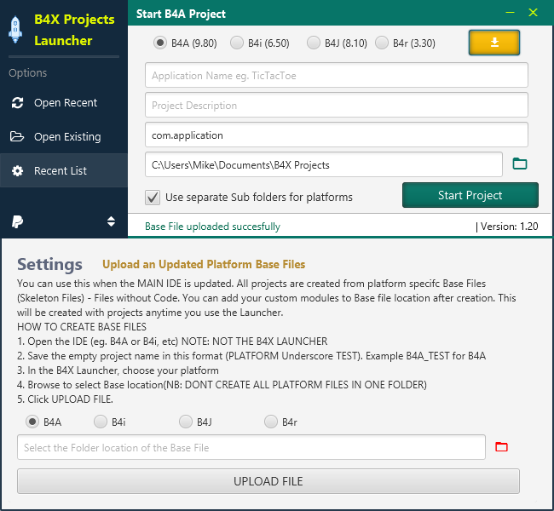
Task: Select B4r radio in Settings panel
Action: click(x=271, y=422)
